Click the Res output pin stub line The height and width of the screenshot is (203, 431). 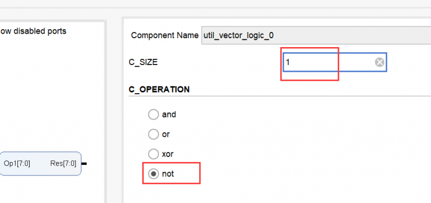pyautogui.click(x=84, y=164)
